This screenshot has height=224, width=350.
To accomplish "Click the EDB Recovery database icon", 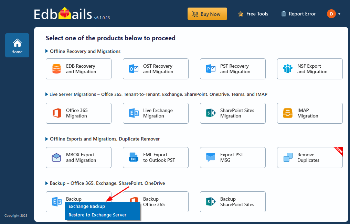I will [56, 69].
